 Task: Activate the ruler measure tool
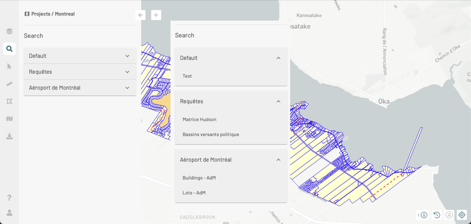coord(9,84)
